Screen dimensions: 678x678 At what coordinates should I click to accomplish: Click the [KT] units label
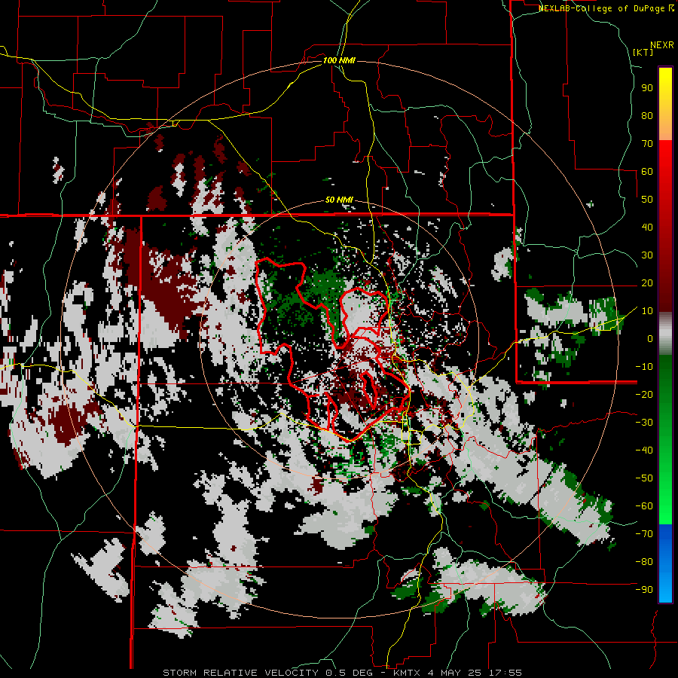643,52
